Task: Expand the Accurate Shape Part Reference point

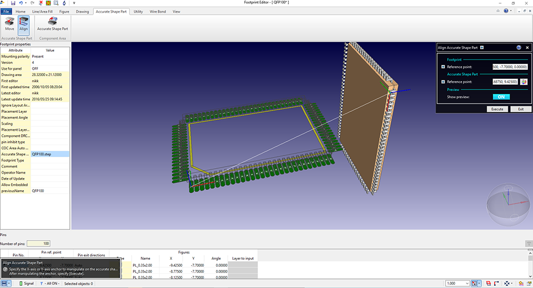Action: [443, 82]
